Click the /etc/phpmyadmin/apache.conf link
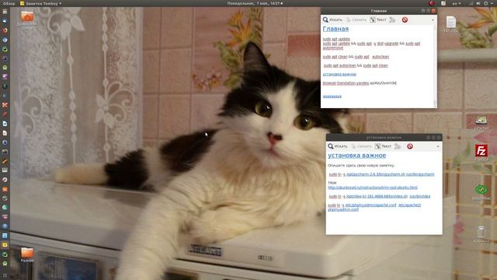497x280 pixels. click(370, 205)
